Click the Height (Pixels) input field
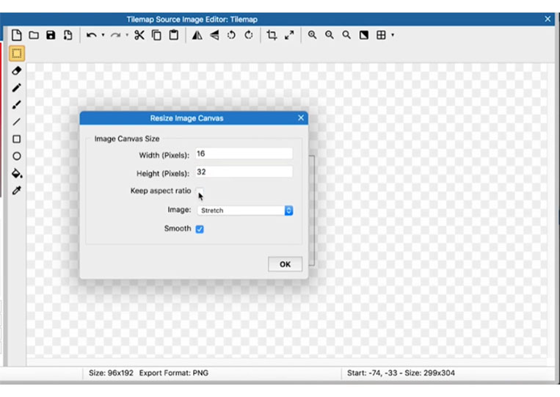560x397 pixels. click(244, 172)
